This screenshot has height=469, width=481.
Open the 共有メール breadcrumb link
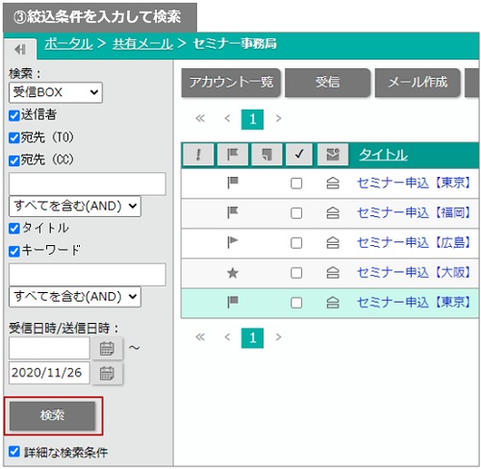[x=142, y=44]
